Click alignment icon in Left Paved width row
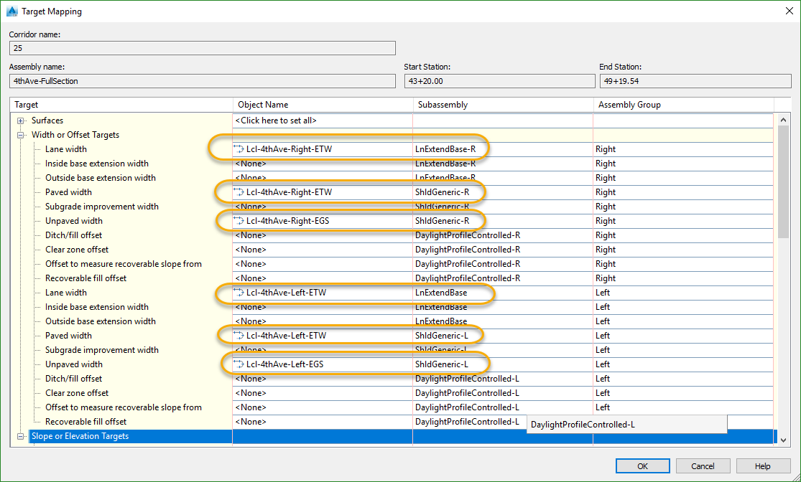The image size is (801, 482). tap(239, 336)
